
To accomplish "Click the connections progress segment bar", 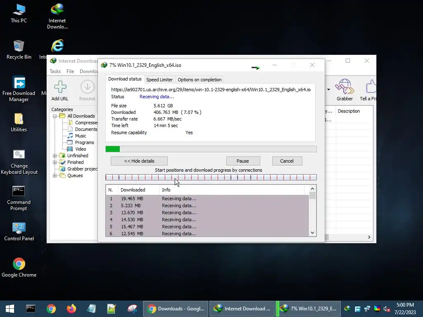I will pyautogui.click(x=211, y=177).
